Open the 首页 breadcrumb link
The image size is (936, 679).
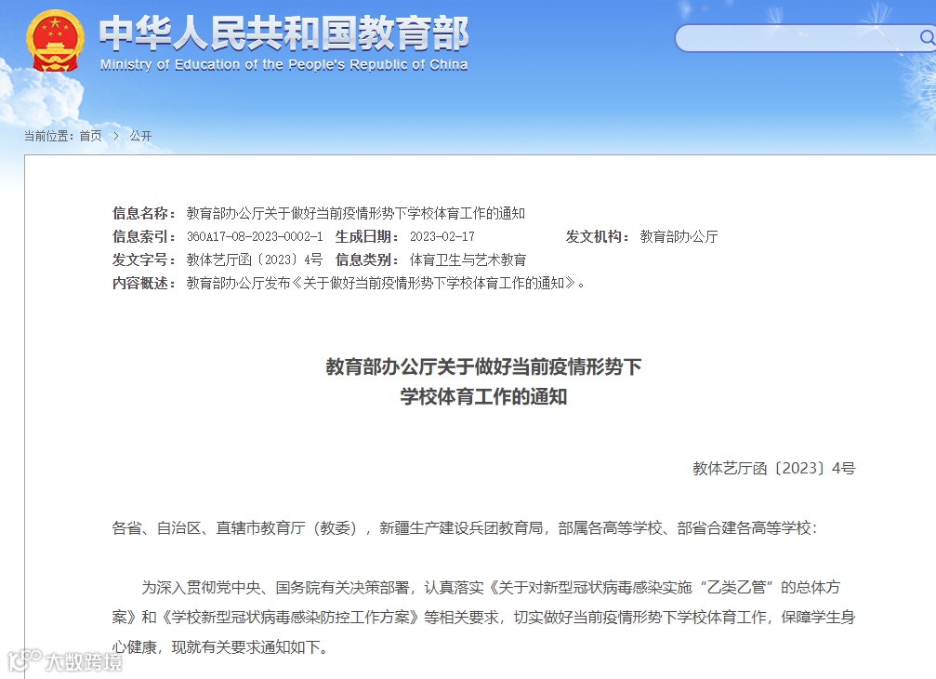[91, 136]
